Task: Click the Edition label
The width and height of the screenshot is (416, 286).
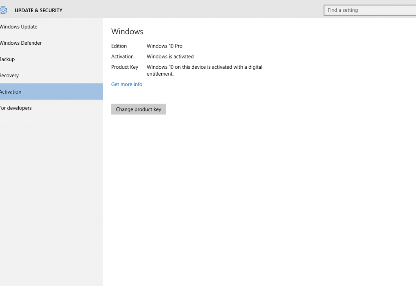Action: click(119, 46)
